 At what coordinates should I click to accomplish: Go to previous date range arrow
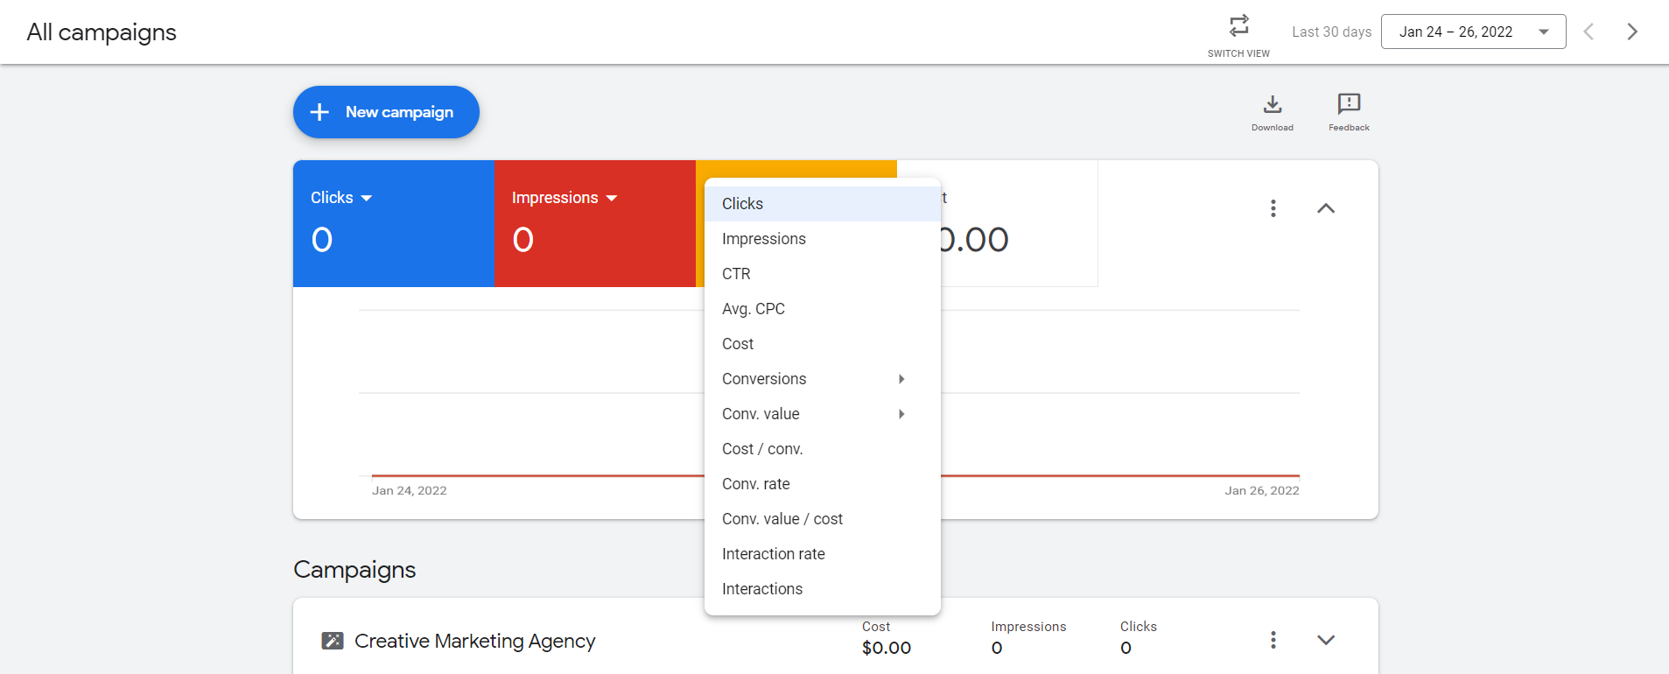1588,32
